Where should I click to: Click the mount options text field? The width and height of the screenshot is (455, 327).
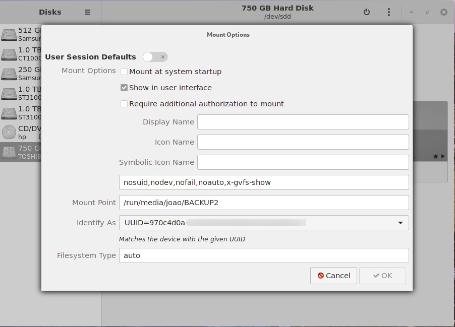[264, 182]
